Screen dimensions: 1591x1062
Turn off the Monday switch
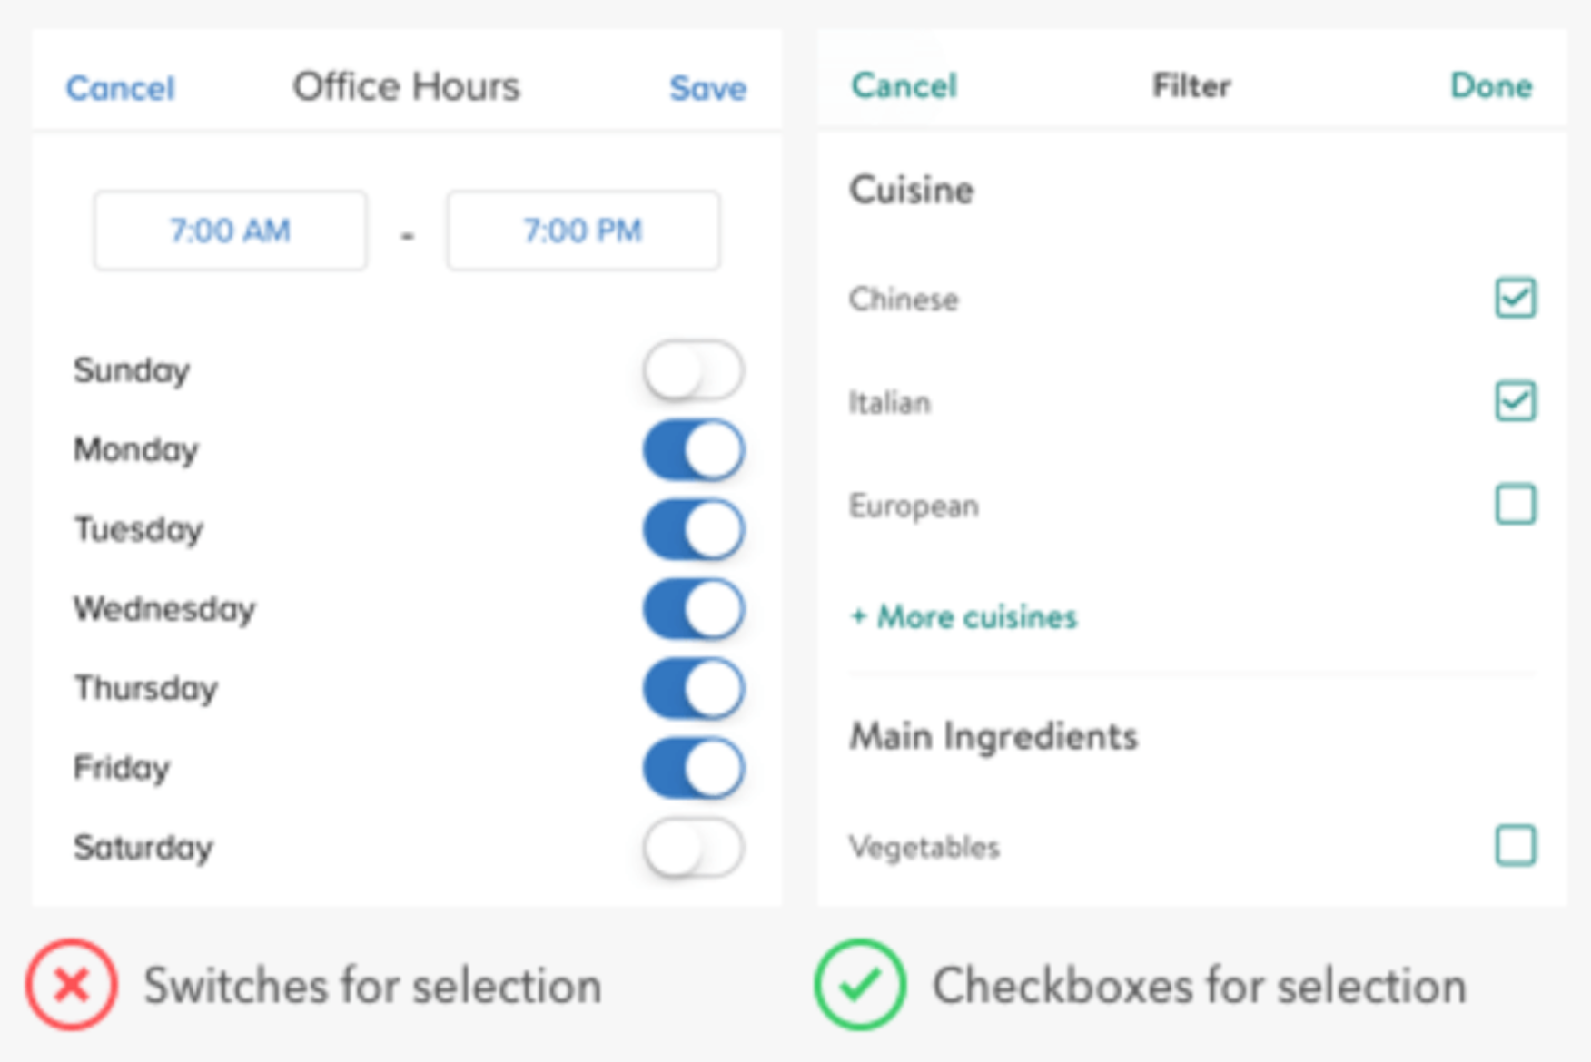coord(694,450)
